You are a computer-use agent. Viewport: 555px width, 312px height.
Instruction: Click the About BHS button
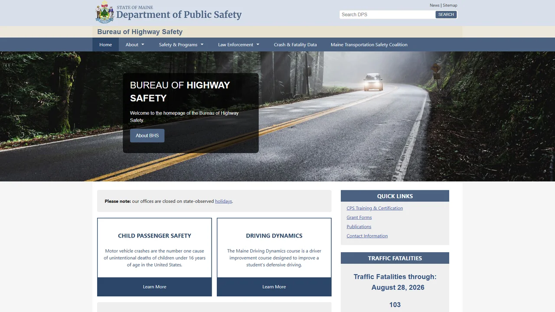147,136
